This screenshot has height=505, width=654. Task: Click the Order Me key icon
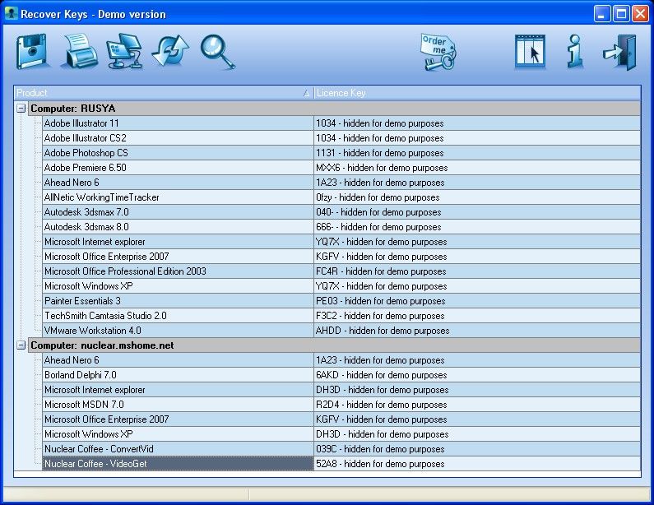coord(438,53)
